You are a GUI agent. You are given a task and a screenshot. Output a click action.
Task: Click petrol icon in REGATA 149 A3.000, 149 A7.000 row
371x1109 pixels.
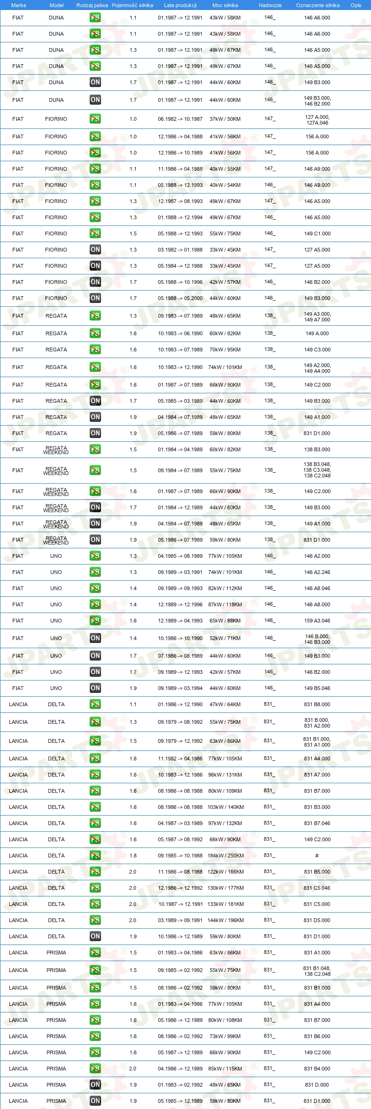click(95, 316)
